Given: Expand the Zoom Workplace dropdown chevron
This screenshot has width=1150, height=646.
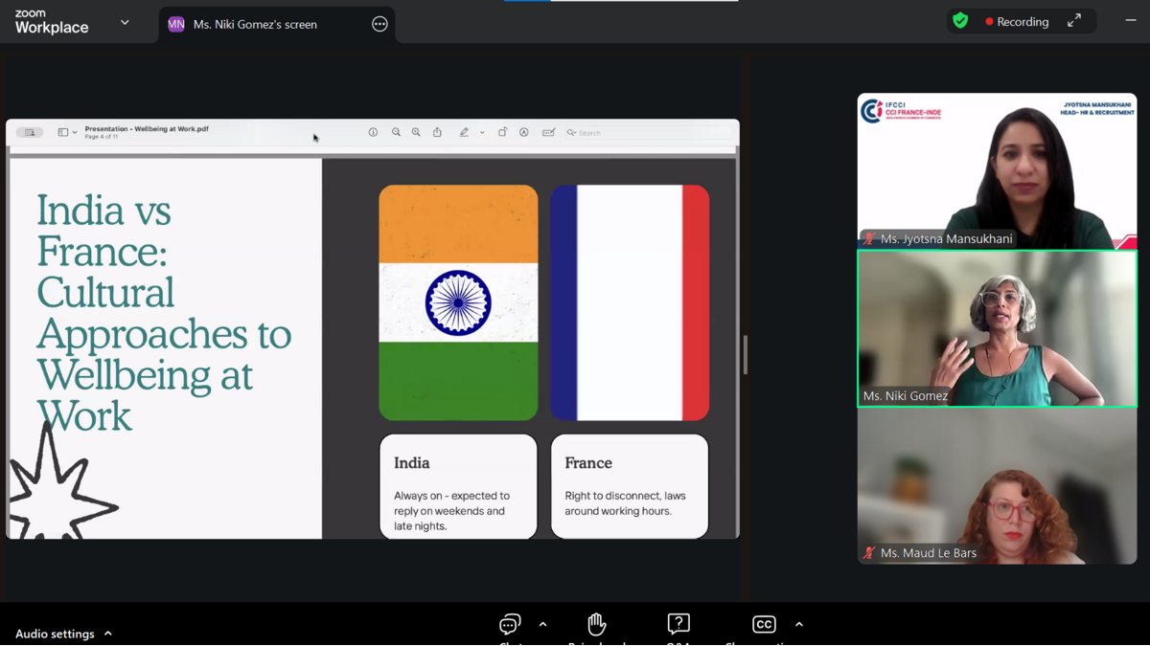Looking at the screenshot, I should (125, 22).
